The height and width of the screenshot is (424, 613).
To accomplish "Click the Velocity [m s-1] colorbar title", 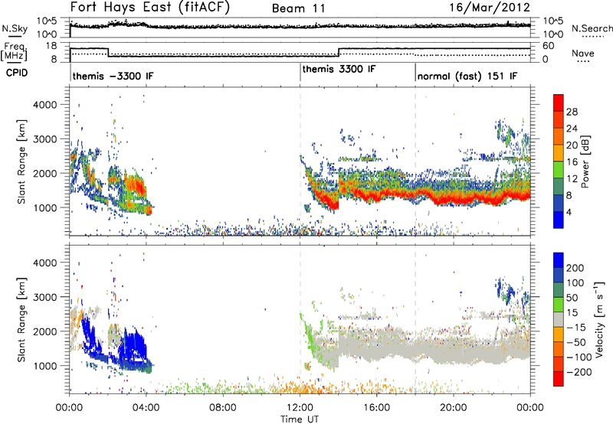I will point(599,319).
